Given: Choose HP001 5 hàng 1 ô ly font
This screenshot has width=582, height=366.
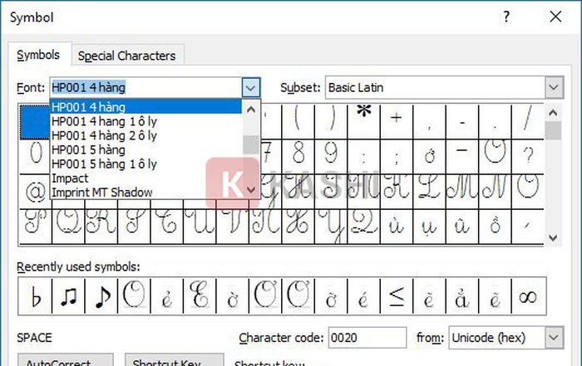Looking at the screenshot, I should point(145,163).
